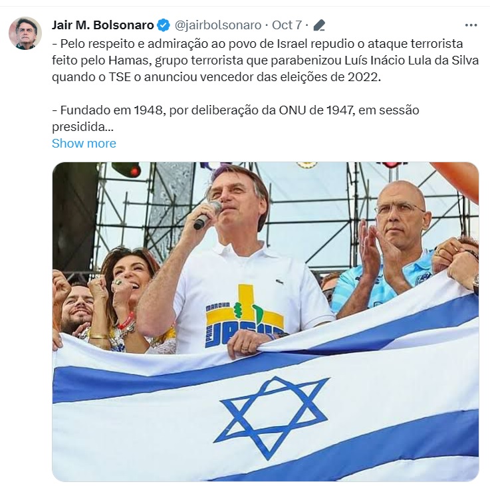490x486 pixels.
Task: Expand the tweet with Show more
Action: 84,144
